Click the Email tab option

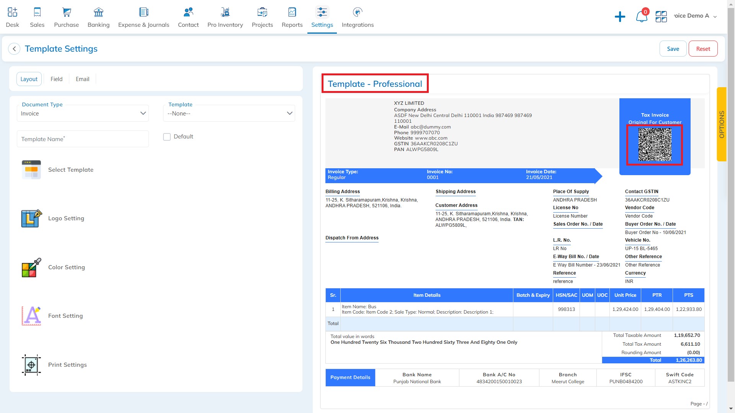tap(82, 79)
